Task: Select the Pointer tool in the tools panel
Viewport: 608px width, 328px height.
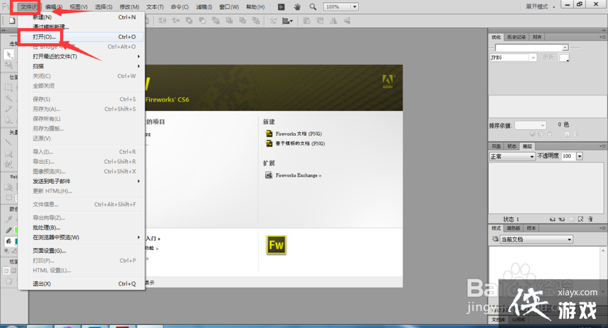Action: point(9,54)
